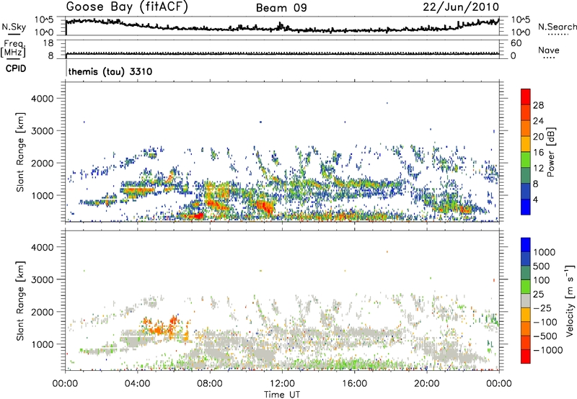
Task: Click the "18" tick on the frequency axis
Action: pos(48,43)
